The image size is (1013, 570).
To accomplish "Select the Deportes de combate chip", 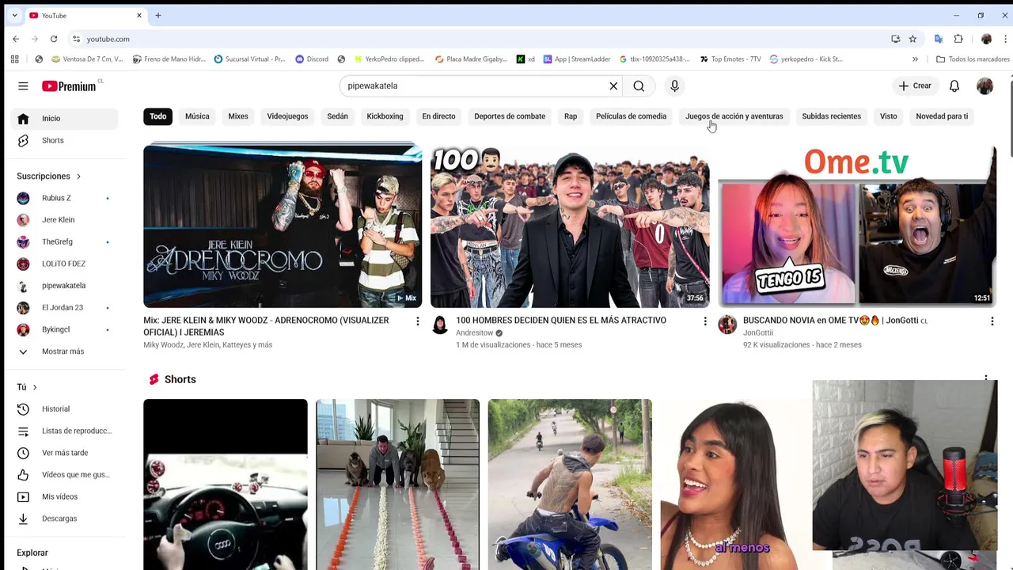I will click(x=510, y=116).
